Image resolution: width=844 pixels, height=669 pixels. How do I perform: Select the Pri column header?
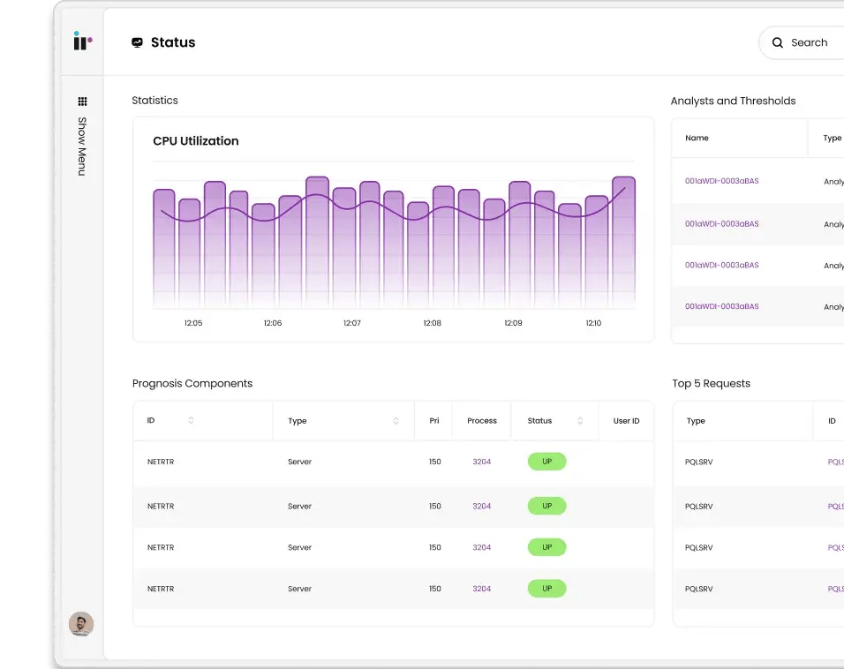pyautogui.click(x=434, y=421)
